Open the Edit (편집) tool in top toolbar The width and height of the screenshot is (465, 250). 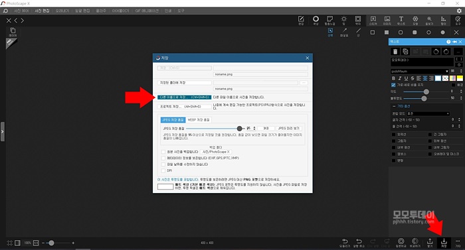tap(301, 21)
